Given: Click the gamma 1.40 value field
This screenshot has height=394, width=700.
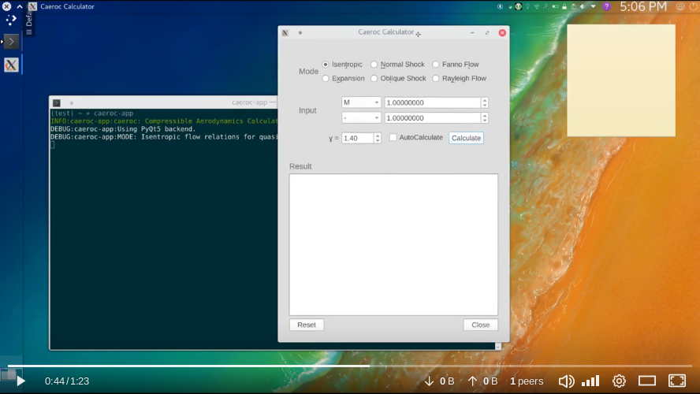Looking at the screenshot, I should coord(358,138).
